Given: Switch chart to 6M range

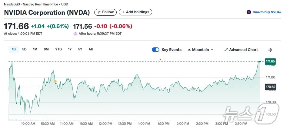Looking at the screenshot, I should point(46,50).
